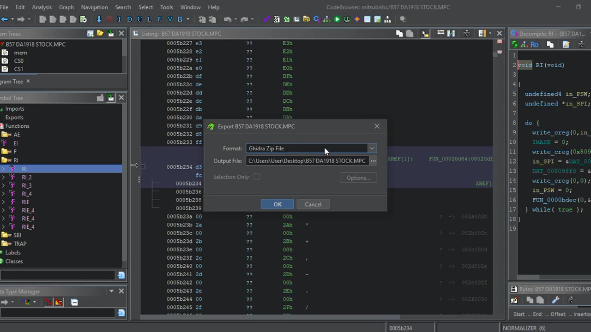Jump to next label (L button)
The width and height of the screenshot is (591, 332).
point(150,19)
